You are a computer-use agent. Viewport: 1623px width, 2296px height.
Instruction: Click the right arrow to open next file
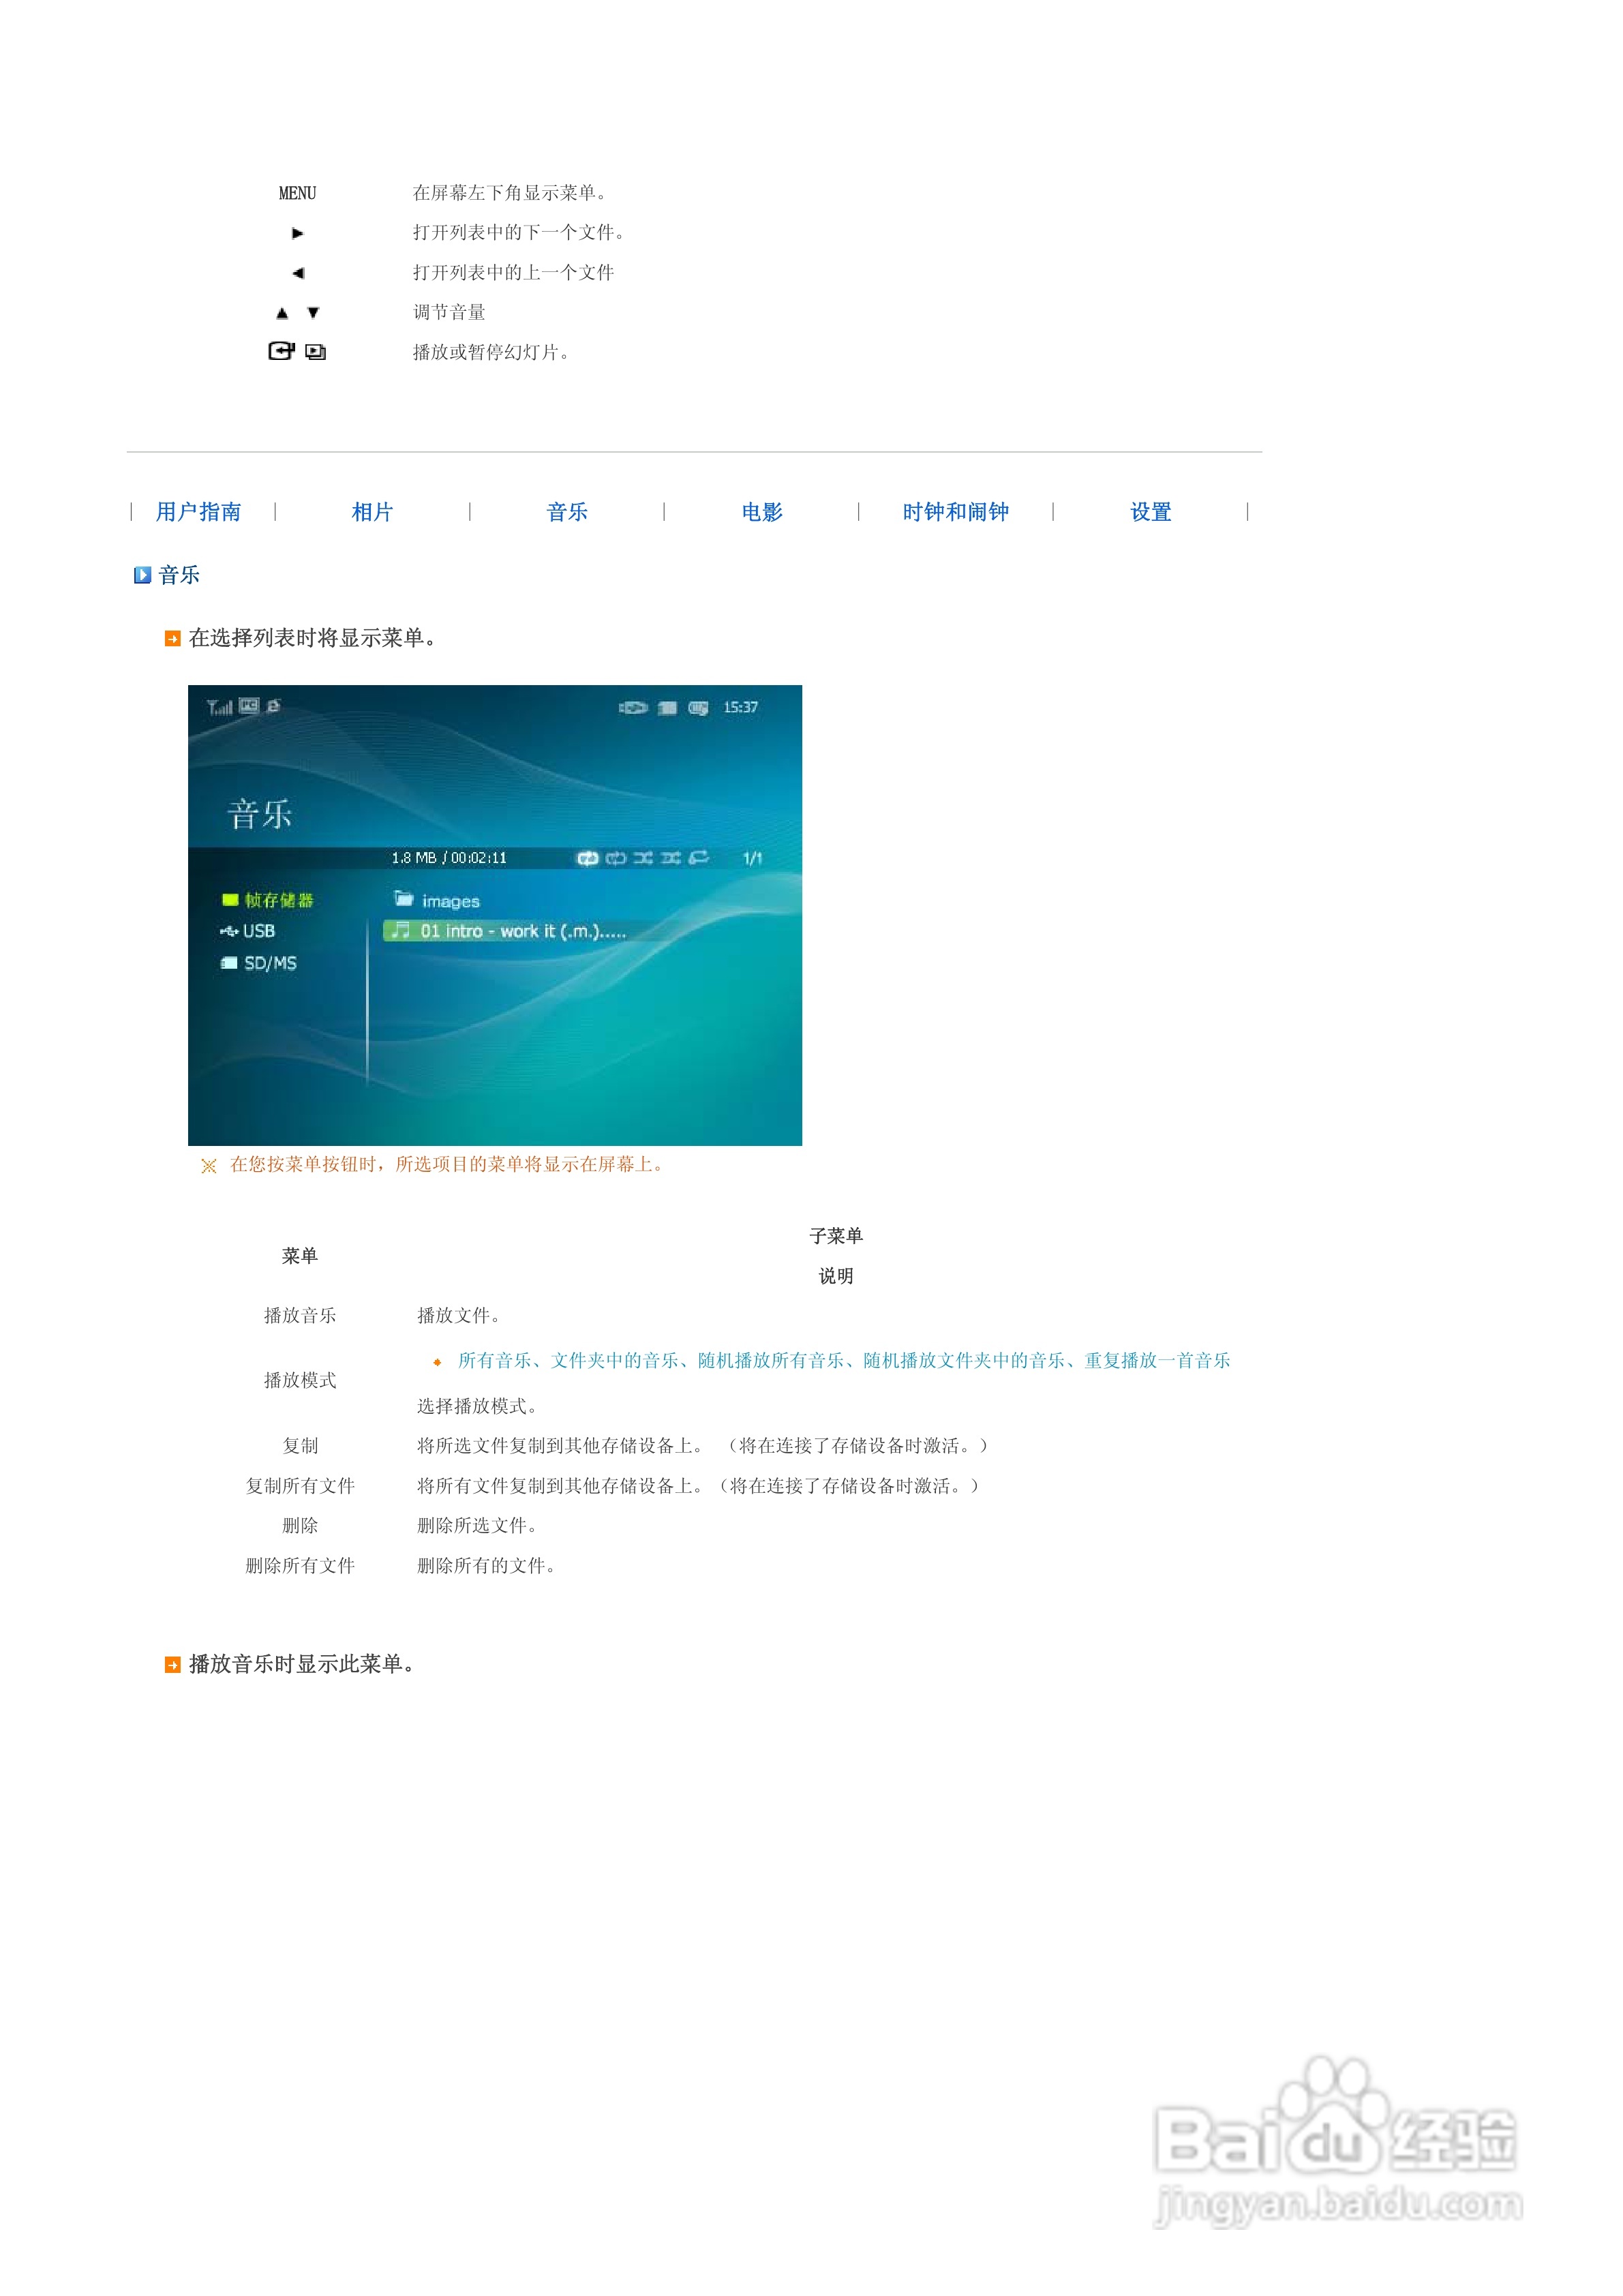(298, 233)
